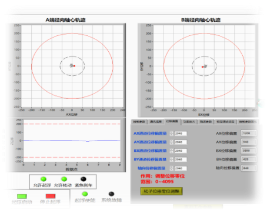Click the 轴向位移偏置量 value field
267x213 pixels.
181,168
